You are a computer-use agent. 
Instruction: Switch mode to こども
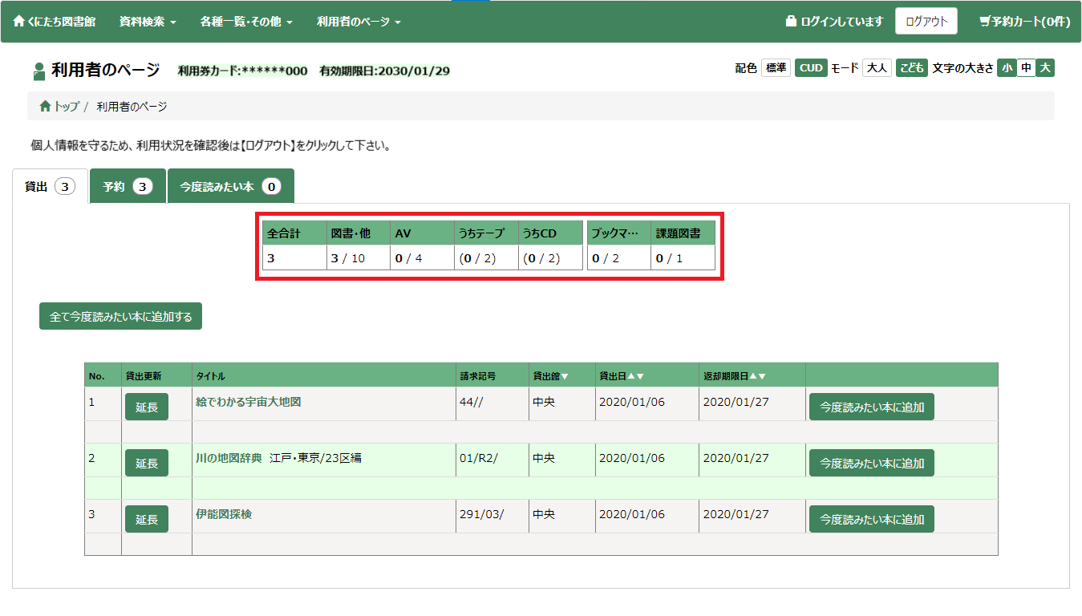[912, 68]
